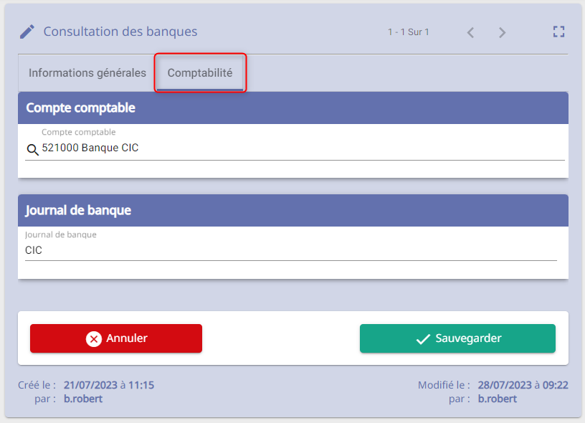Go to the next bank record arrow

[x=502, y=32]
